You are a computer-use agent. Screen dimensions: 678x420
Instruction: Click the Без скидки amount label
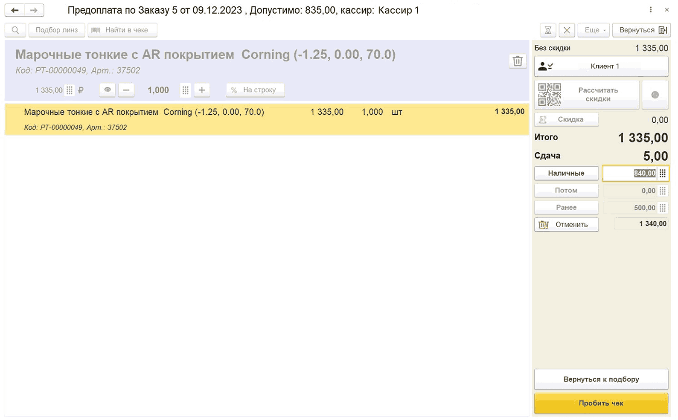click(552, 48)
